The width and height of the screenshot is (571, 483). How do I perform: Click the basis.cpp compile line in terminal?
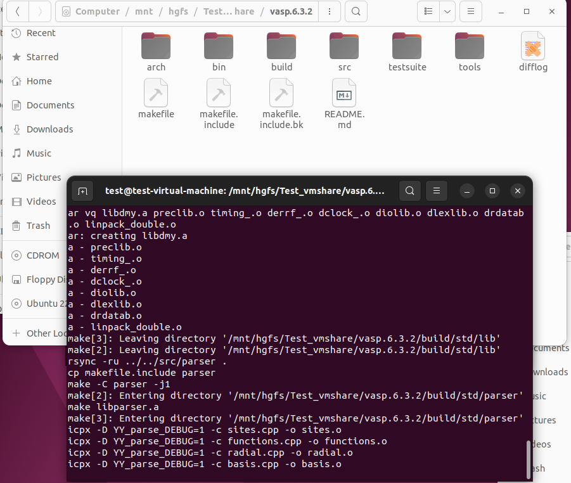click(205, 465)
